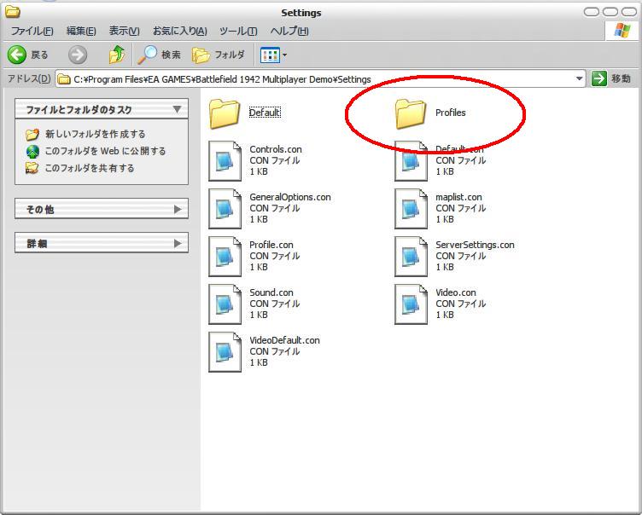Viewport: 642px width, 515px height.
Task: Click the 移動 go label
Action: coord(621,78)
